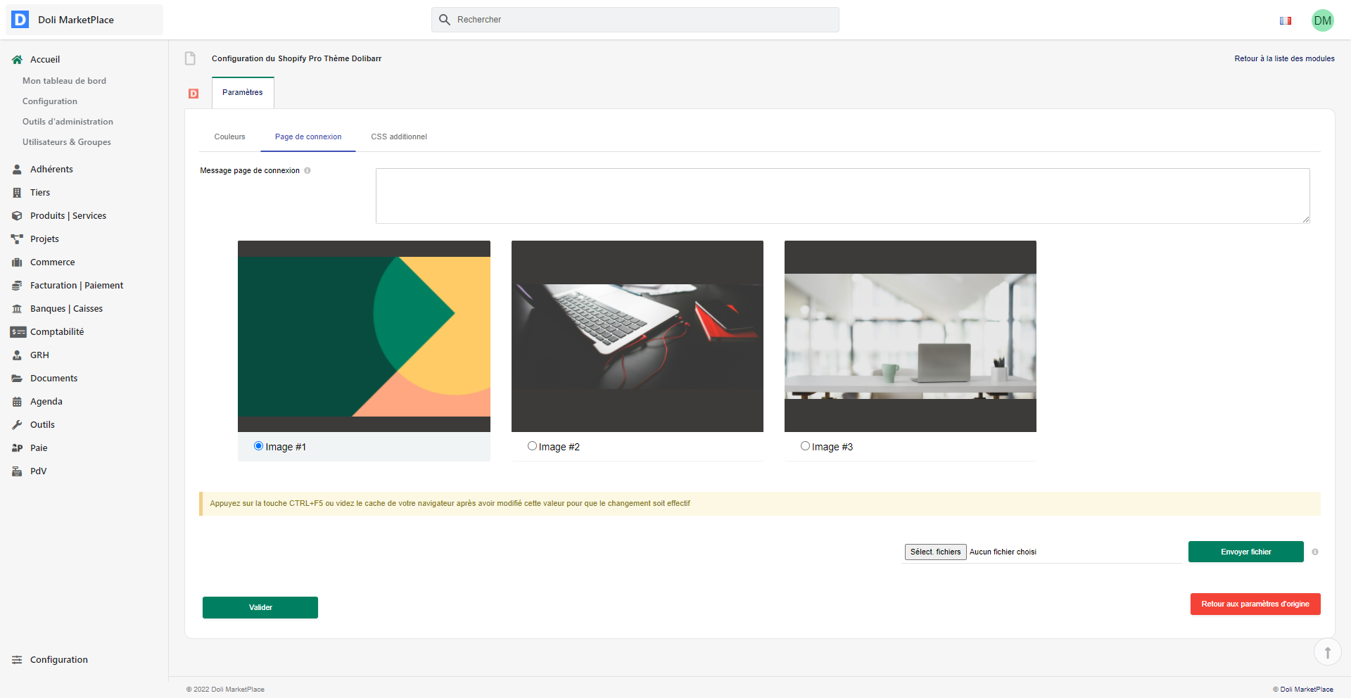The image size is (1351, 698).
Task: Click the scroll-to-top arrow icon
Action: [1327, 652]
